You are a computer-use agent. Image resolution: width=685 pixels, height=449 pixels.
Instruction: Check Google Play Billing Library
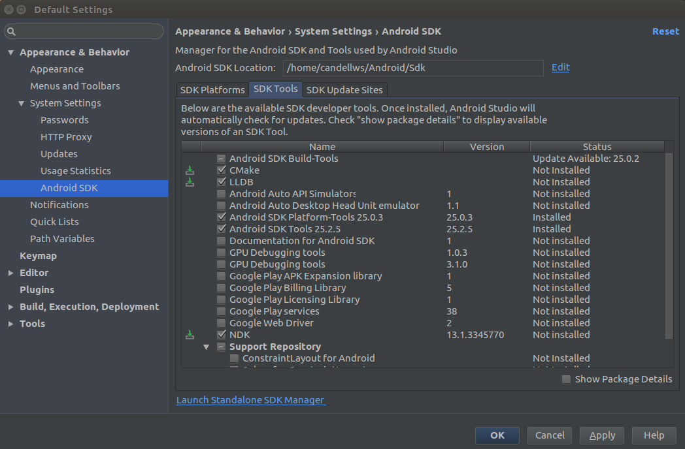[x=222, y=288]
